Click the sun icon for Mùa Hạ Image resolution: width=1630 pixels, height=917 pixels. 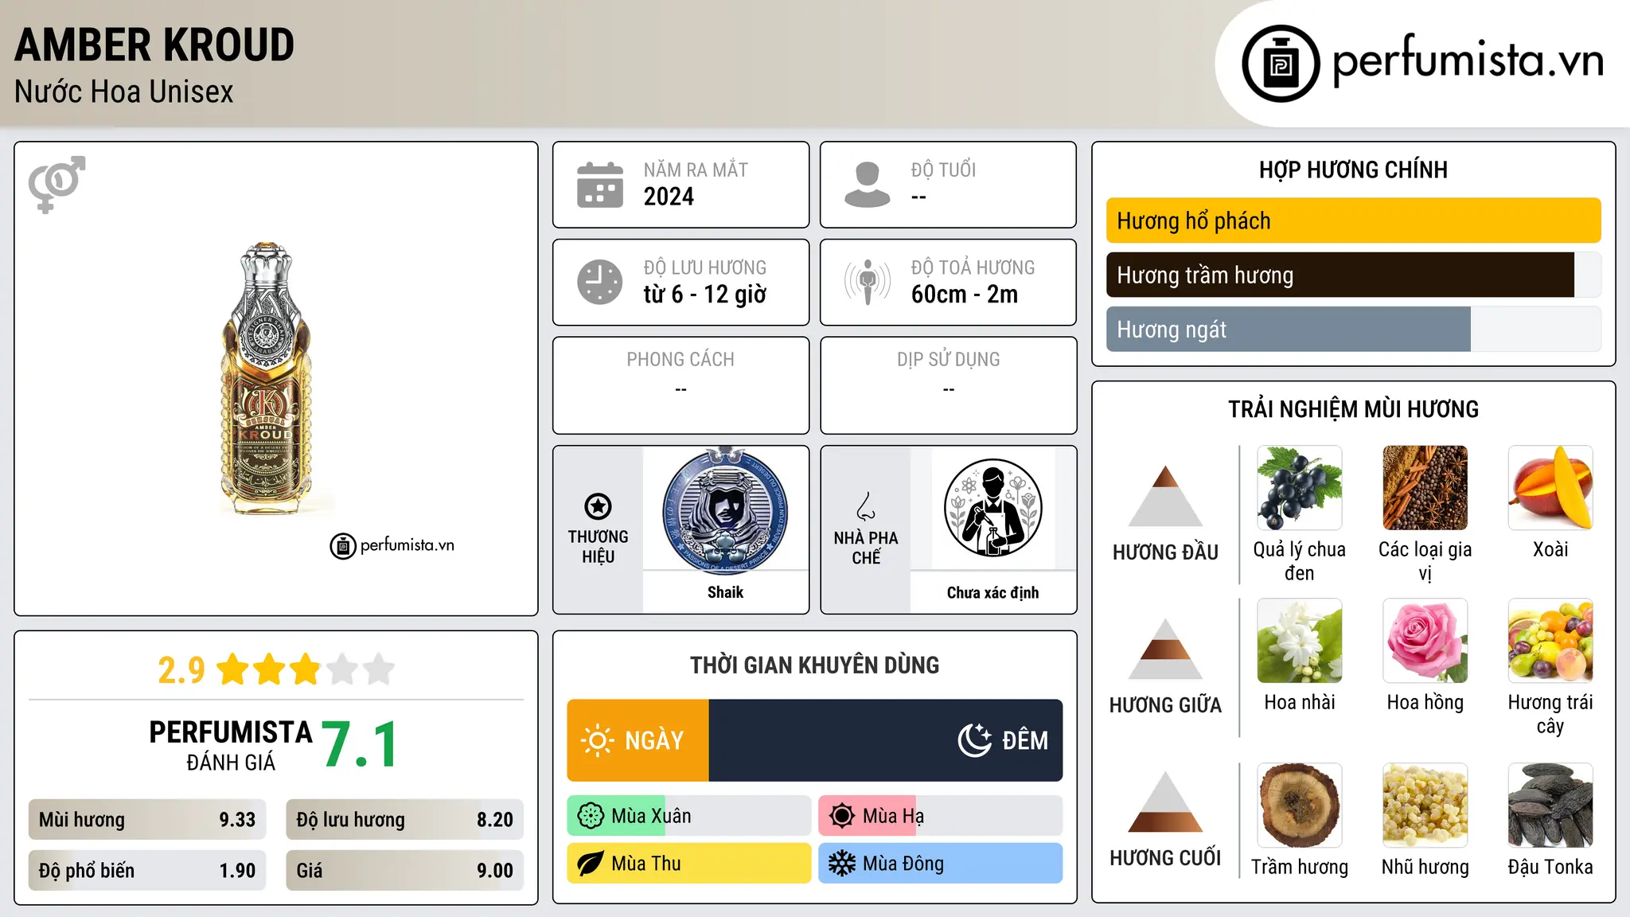[842, 816]
